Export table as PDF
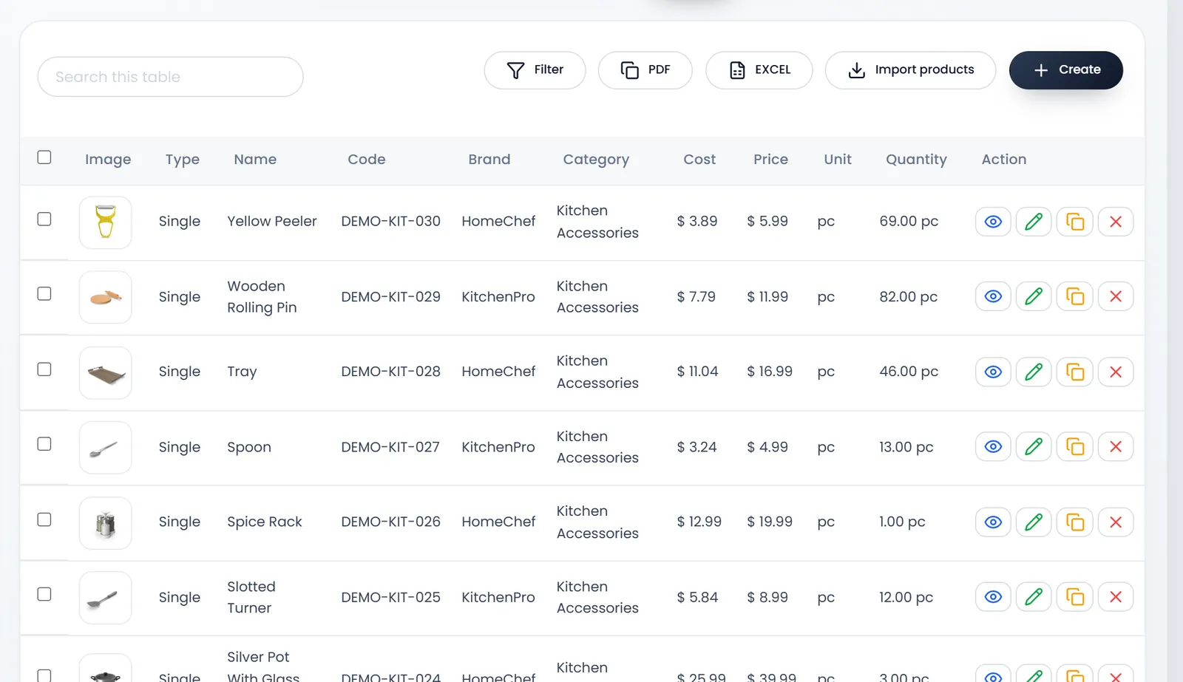This screenshot has width=1183, height=682. click(645, 70)
